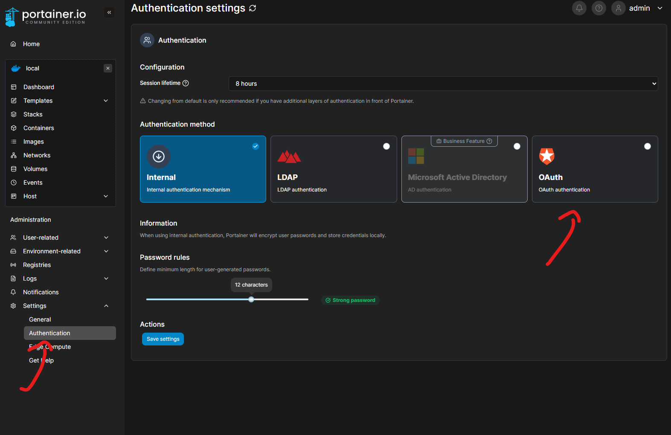Click the Events clock icon
671x435 pixels.
[14, 183]
